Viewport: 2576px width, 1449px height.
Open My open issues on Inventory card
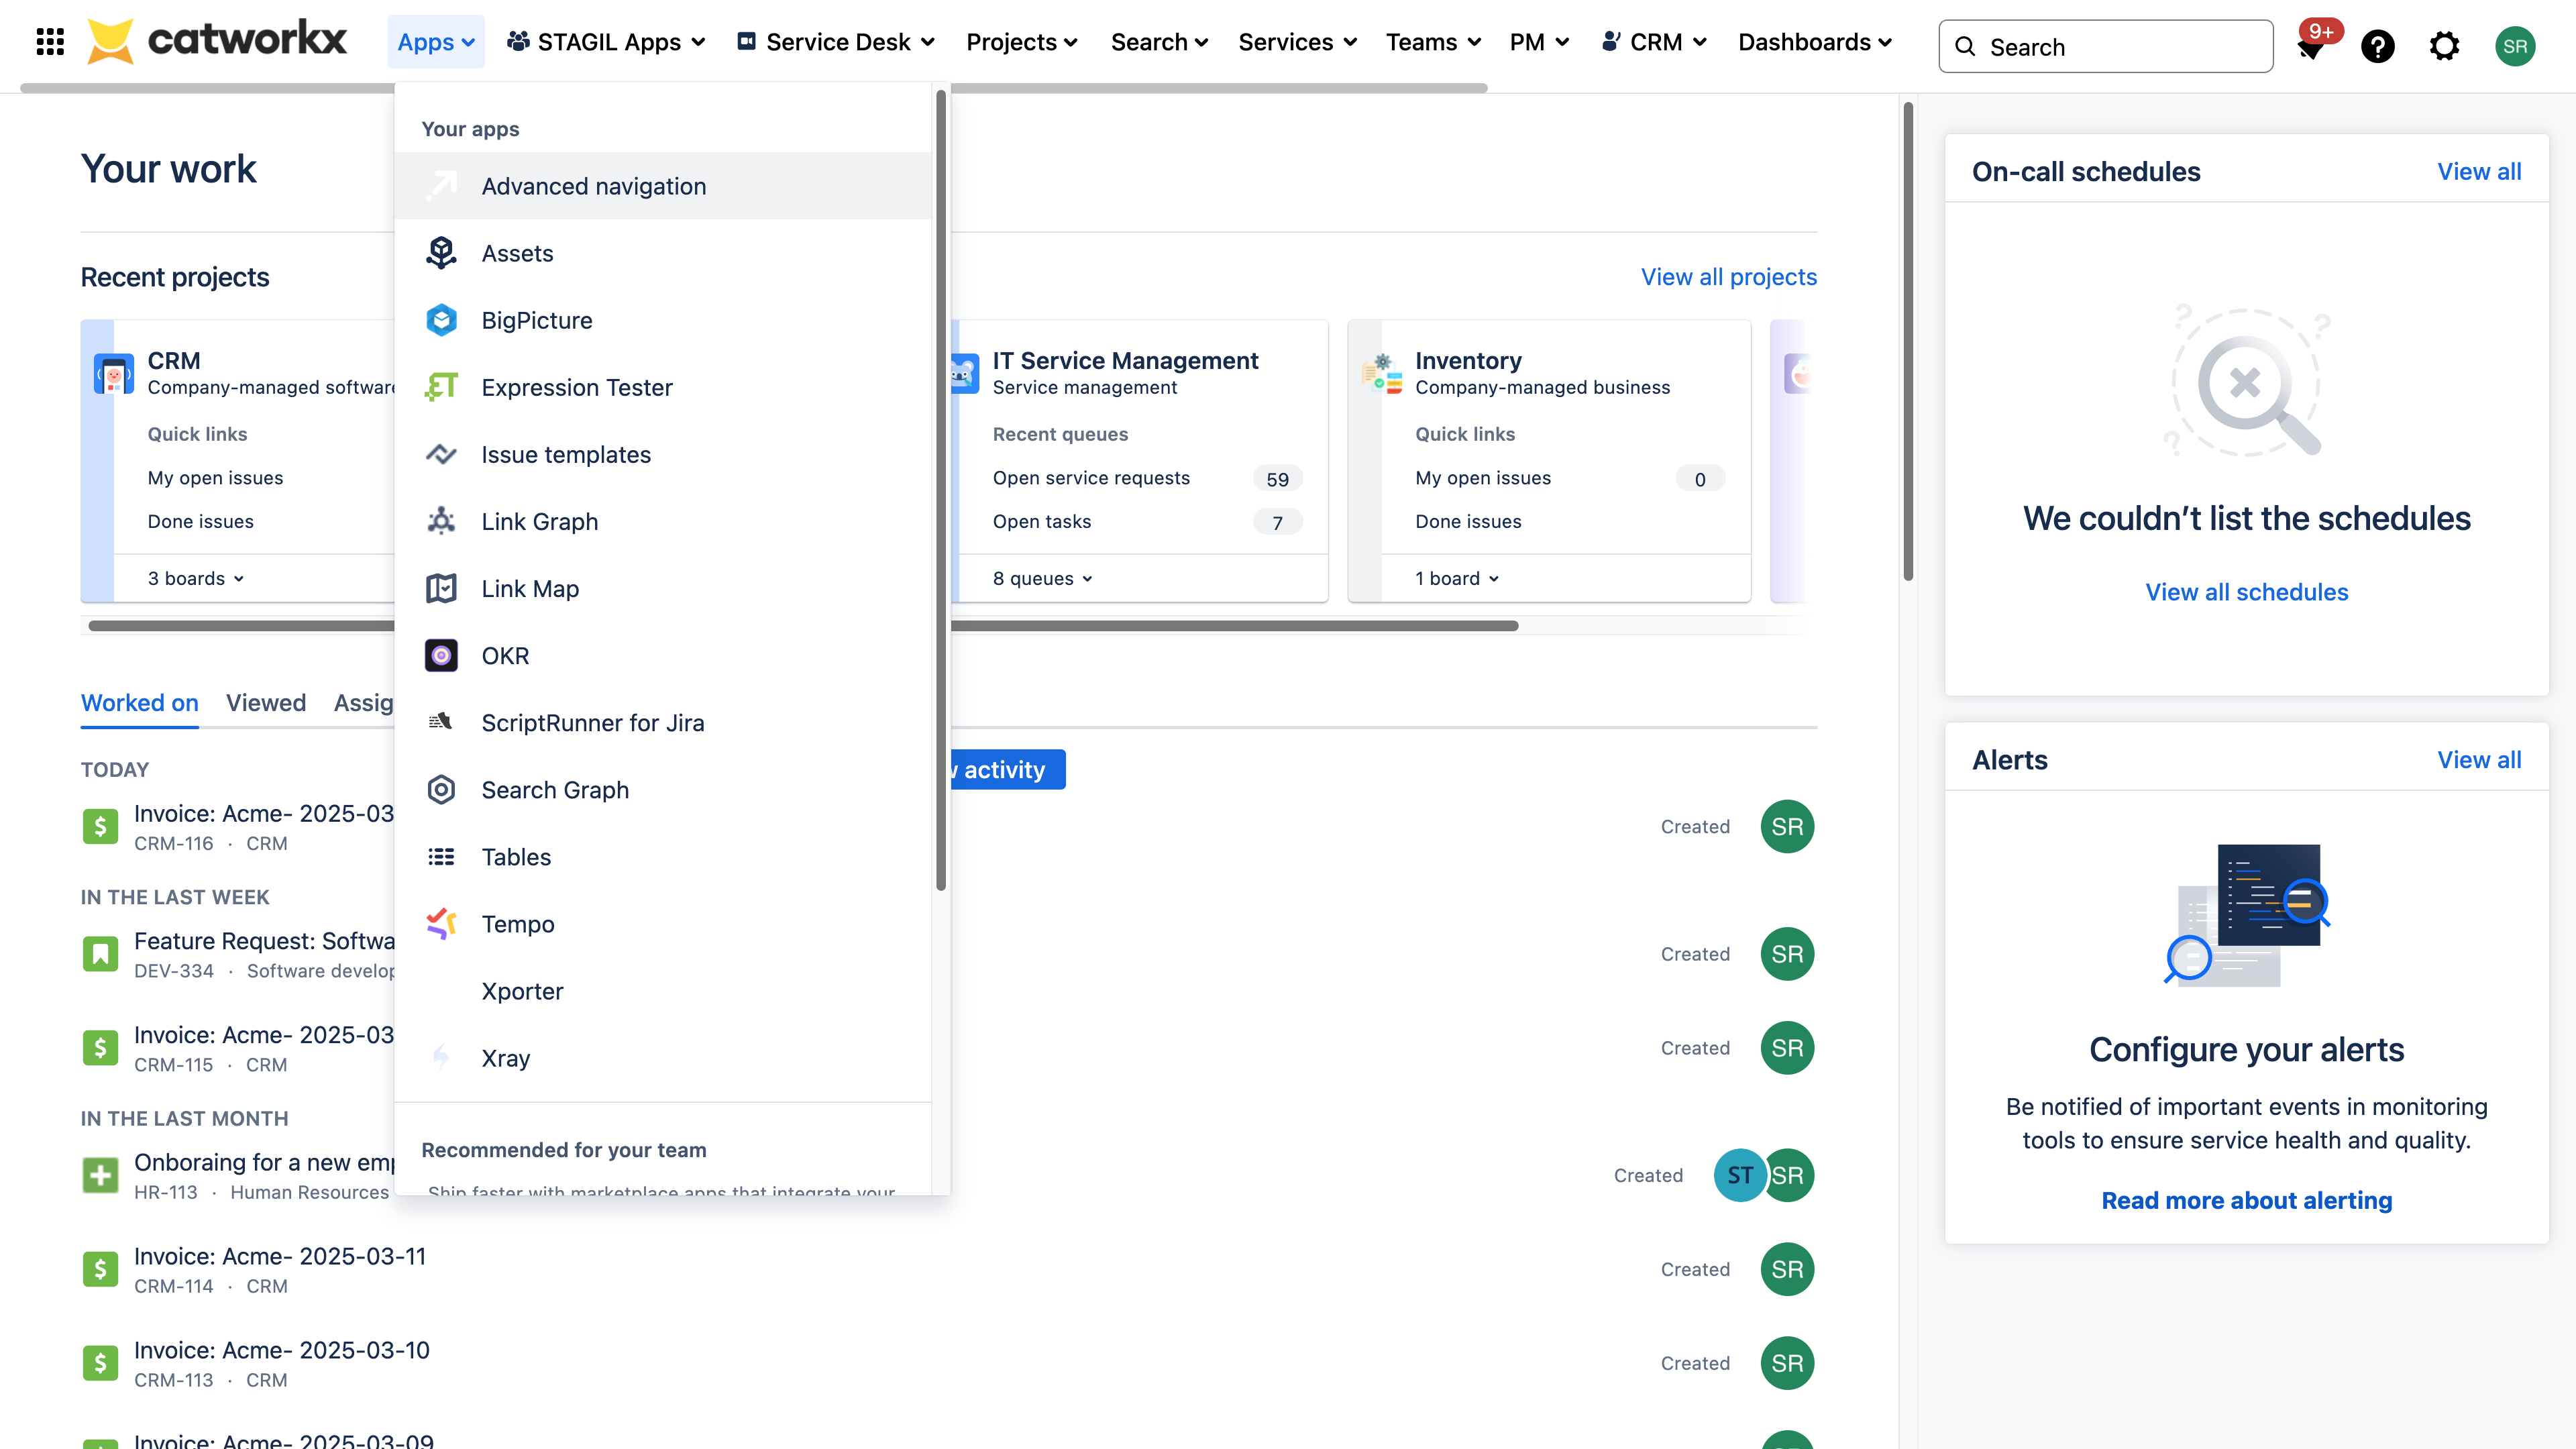pyautogui.click(x=1483, y=478)
